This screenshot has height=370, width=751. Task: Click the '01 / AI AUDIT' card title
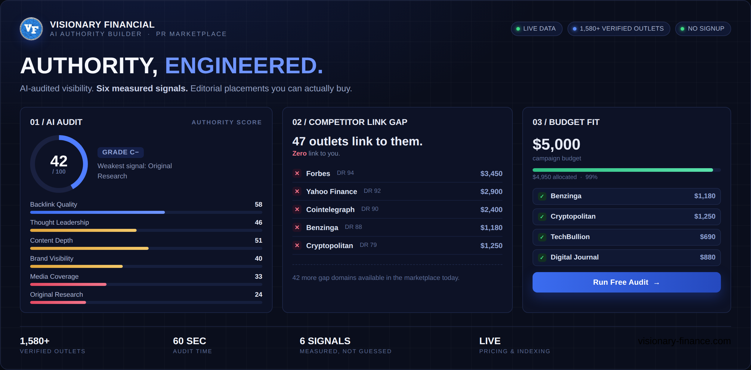pos(56,122)
